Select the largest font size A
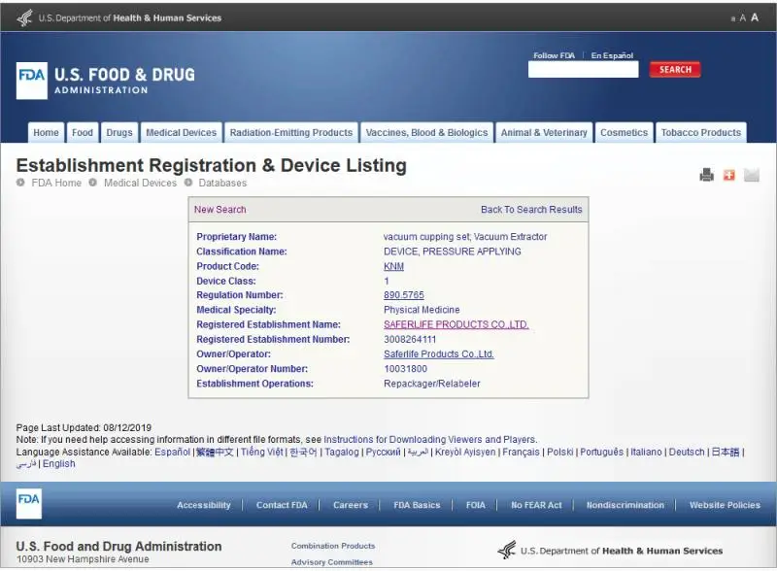The width and height of the screenshot is (777, 571). click(755, 17)
